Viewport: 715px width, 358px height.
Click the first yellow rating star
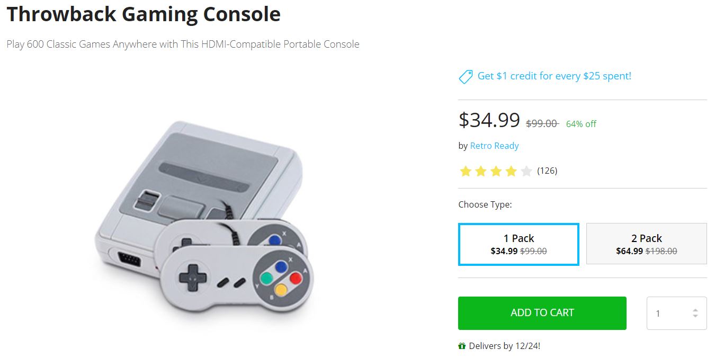(466, 171)
